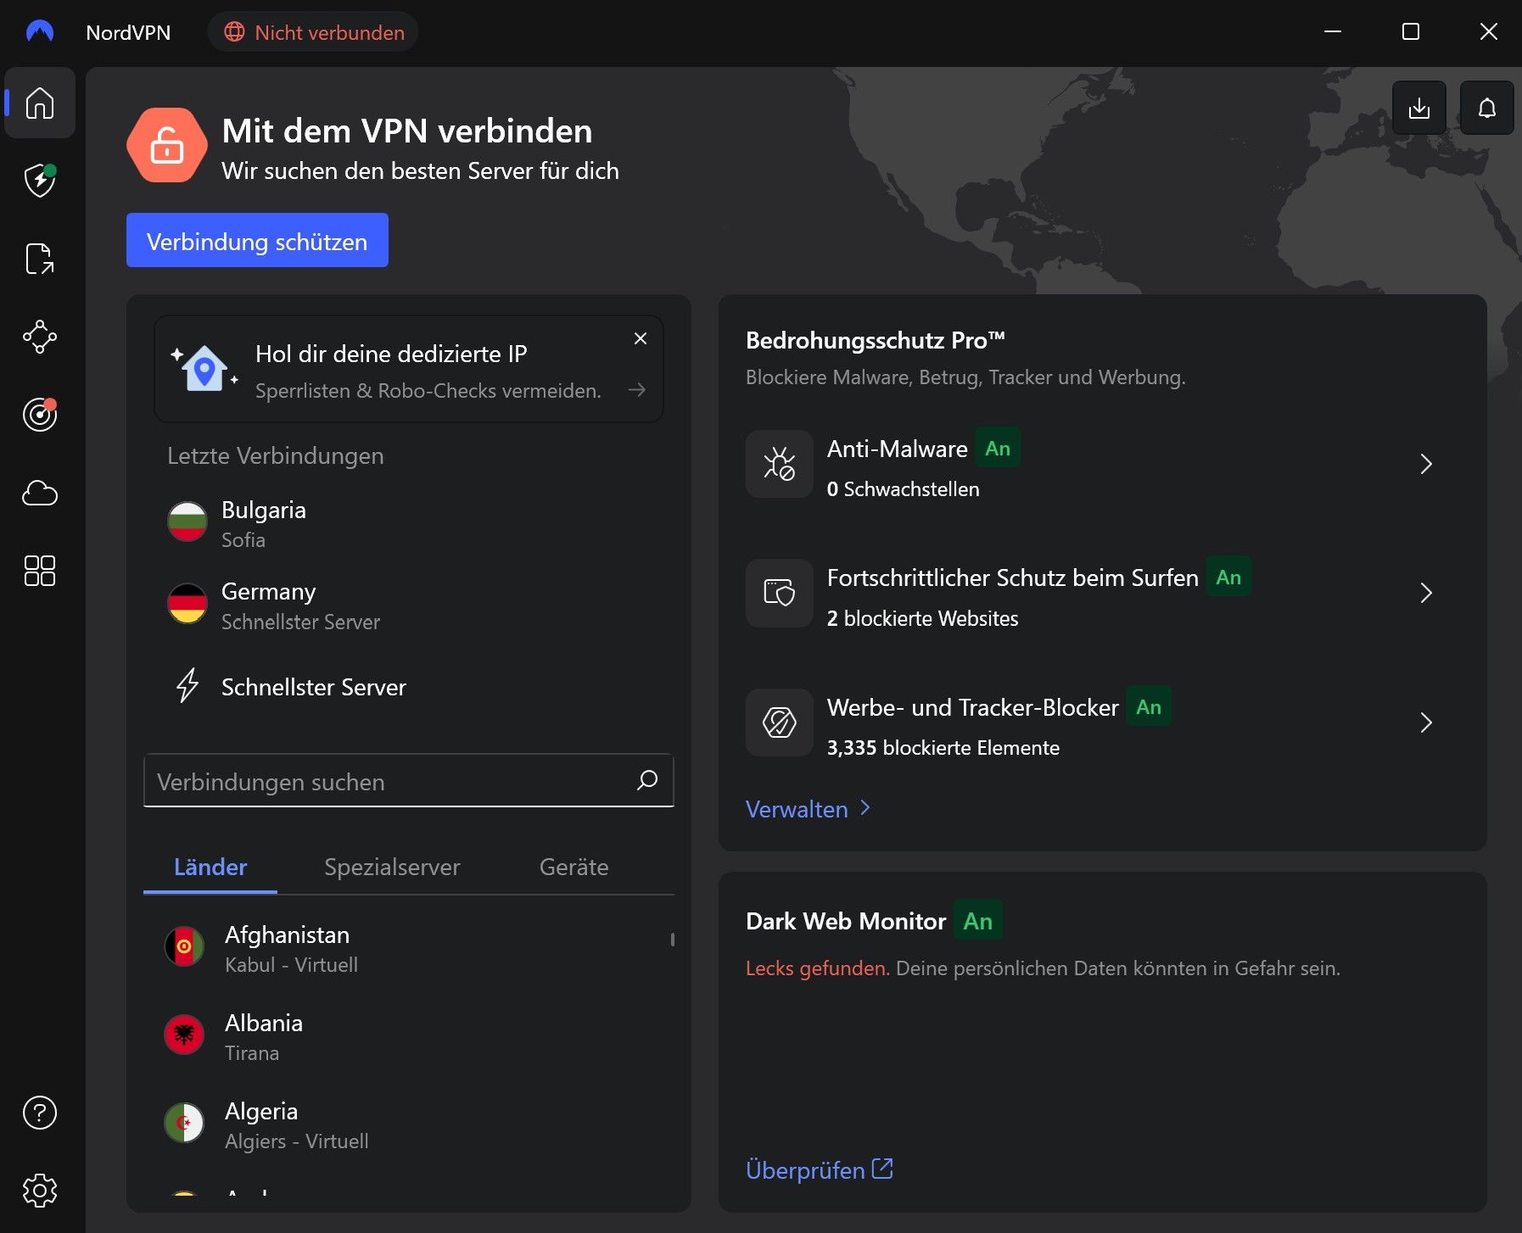Screen dimensions: 1522x1233
Task: Focus the Verbindungen suchen search field
Action: coord(409,780)
